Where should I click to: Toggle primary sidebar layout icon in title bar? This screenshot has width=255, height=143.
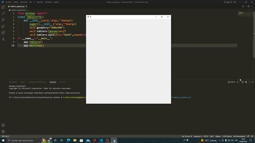[225, 2]
